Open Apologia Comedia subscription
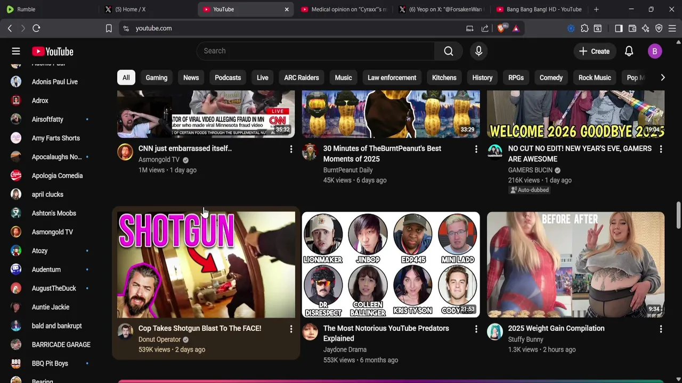The width and height of the screenshot is (682, 383). pyautogui.click(x=57, y=176)
